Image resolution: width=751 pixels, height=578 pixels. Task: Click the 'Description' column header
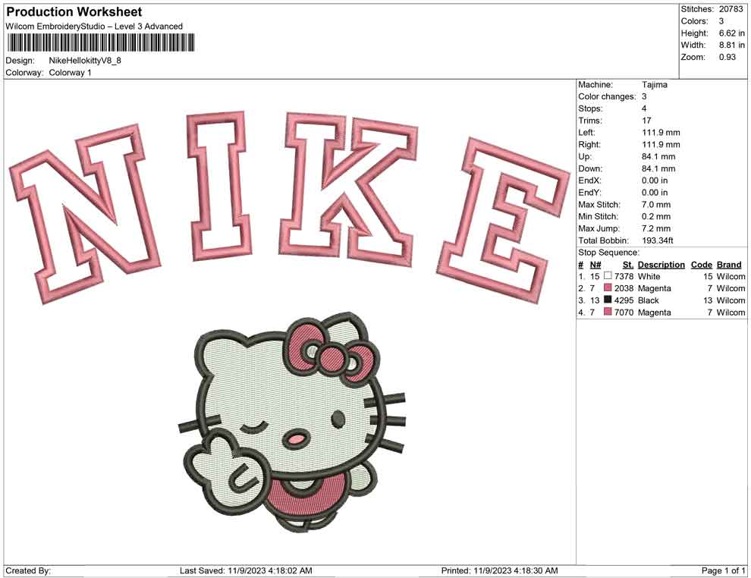661,264
